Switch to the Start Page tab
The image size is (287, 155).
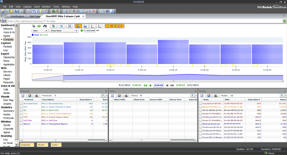pyautogui.click(x=35, y=16)
